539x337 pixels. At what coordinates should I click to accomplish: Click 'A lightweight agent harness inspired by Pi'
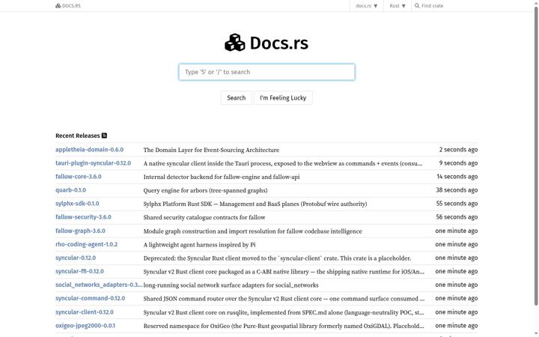199,245
